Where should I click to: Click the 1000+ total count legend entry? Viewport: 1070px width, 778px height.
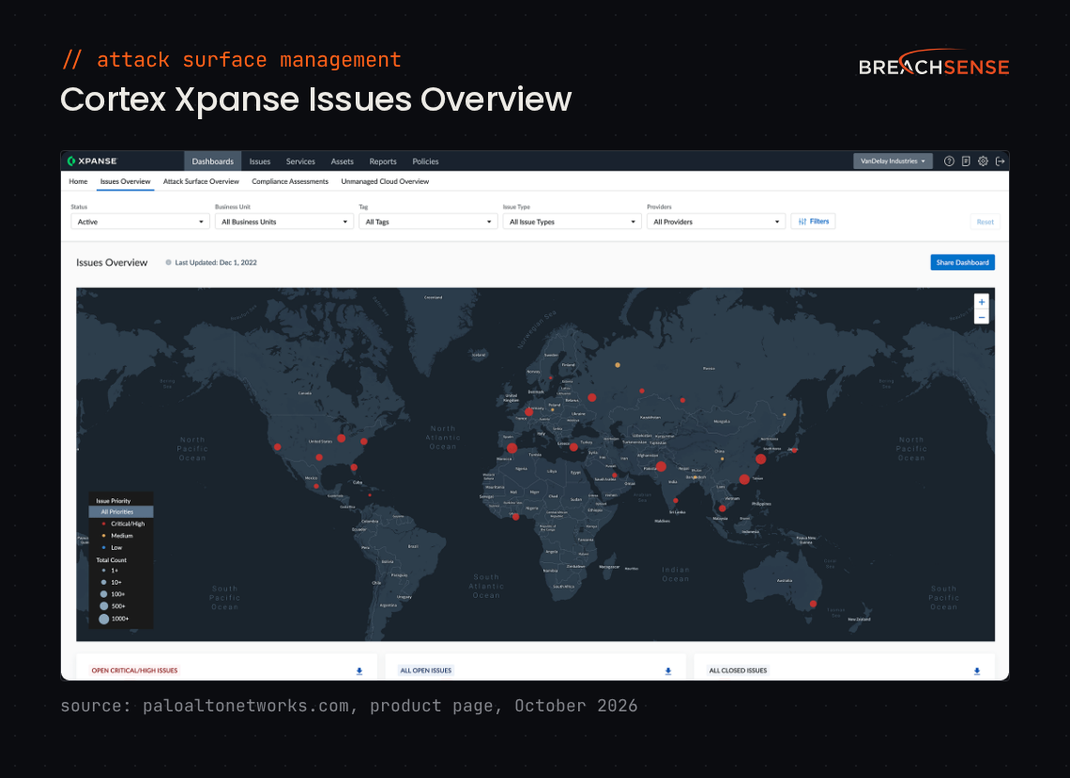[114, 619]
